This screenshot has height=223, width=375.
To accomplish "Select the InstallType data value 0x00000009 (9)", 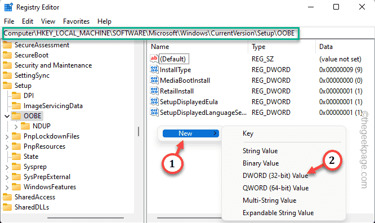I will pos(341,70).
